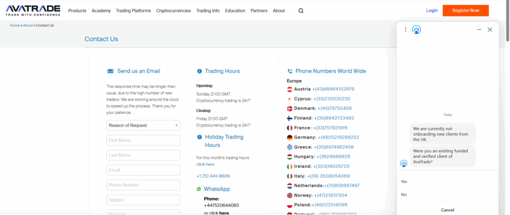This screenshot has height=215, width=510.
Task: Click the WhatsApp icon
Action: [199, 189]
